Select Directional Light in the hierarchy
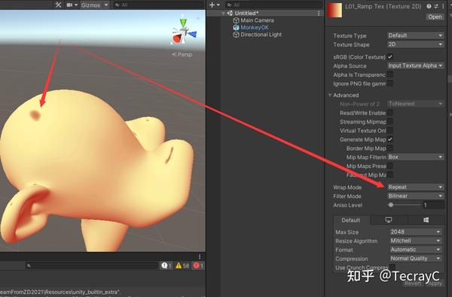The width and height of the screenshot is (452, 297). click(261, 35)
